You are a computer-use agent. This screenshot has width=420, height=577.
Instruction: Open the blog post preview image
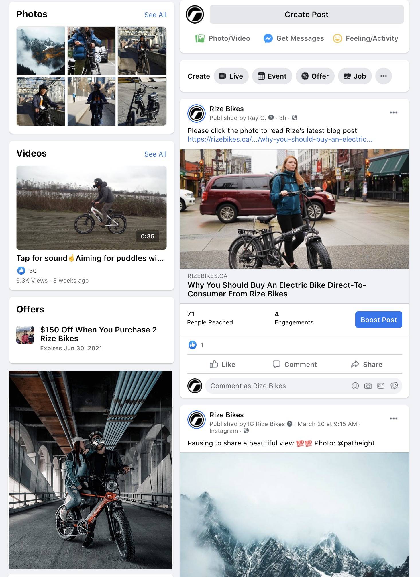(x=295, y=209)
